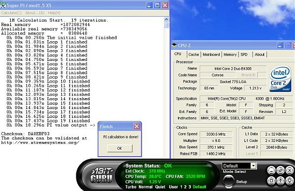Screen dimensions: 295x191
Task: Open the Help menu in Super PI
Action: [54, 13]
